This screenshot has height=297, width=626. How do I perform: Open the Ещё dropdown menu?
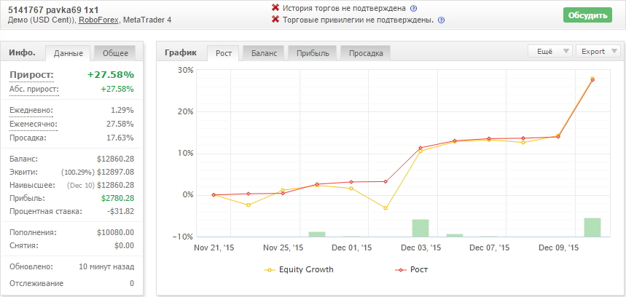(550, 52)
